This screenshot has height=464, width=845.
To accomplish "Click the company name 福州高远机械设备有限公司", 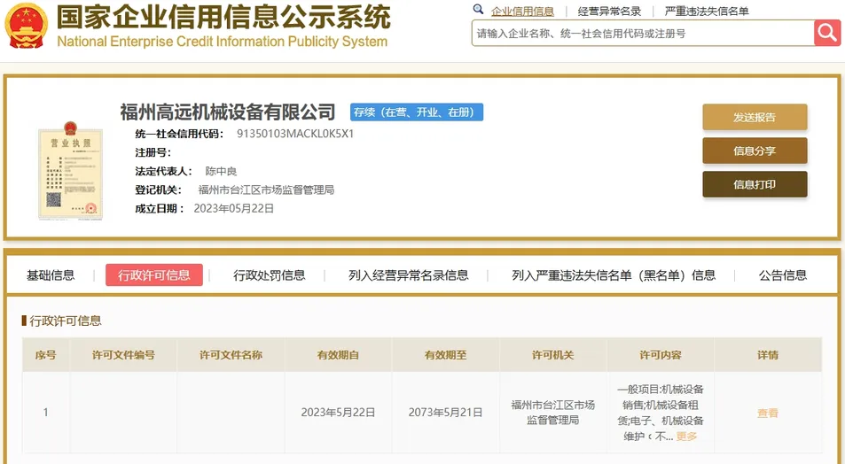I will [227, 112].
